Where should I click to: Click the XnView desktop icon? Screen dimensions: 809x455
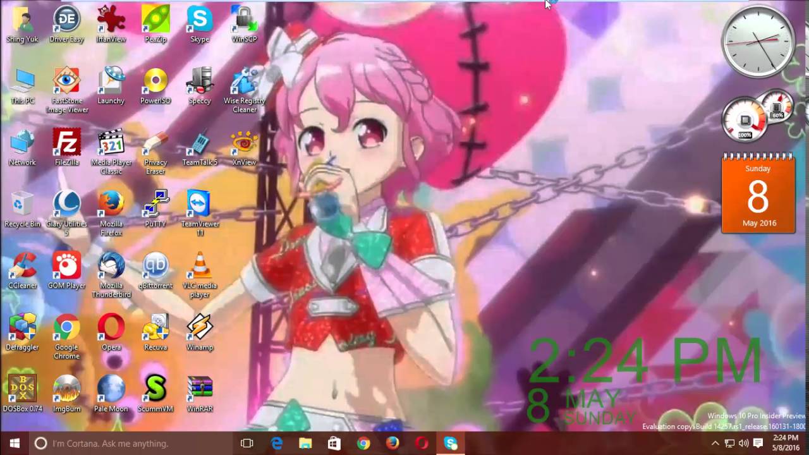[x=244, y=148]
